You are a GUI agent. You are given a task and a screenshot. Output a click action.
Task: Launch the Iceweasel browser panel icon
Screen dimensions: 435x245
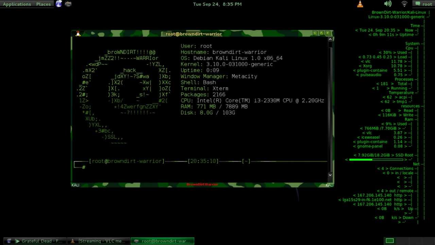coord(59,4)
